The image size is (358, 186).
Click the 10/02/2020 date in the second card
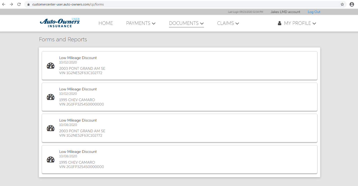click(x=68, y=94)
